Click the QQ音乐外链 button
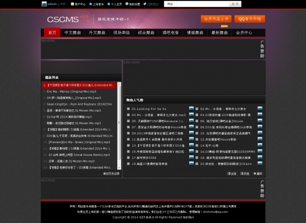The height and width of the screenshot is (223, 306). [250, 19]
